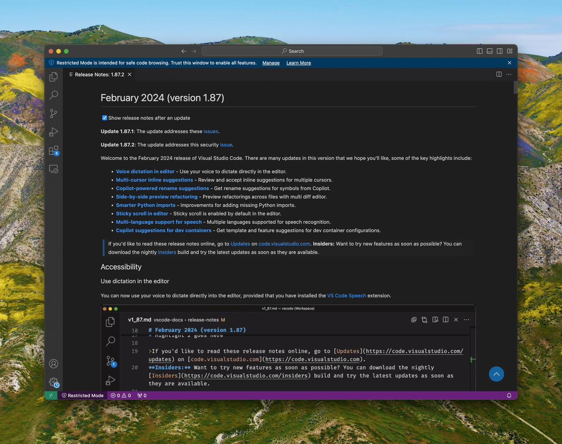Open the Accounts menu icon
Viewport: 562px width, 444px height.
pos(54,364)
